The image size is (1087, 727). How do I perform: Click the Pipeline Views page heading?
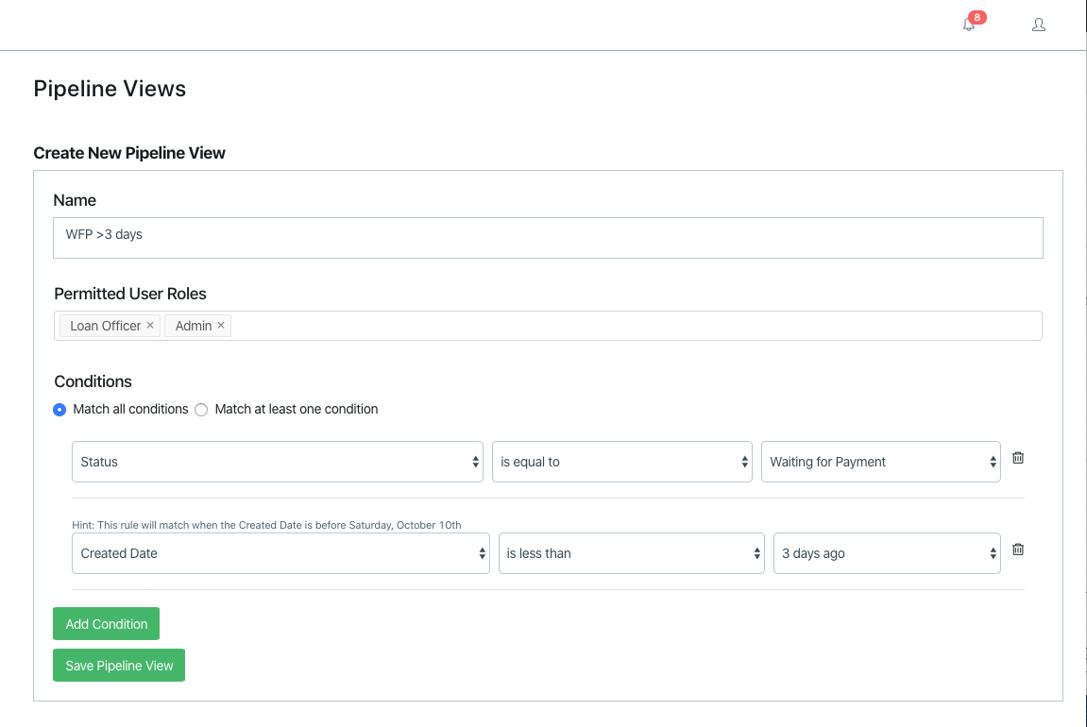(x=110, y=89)
